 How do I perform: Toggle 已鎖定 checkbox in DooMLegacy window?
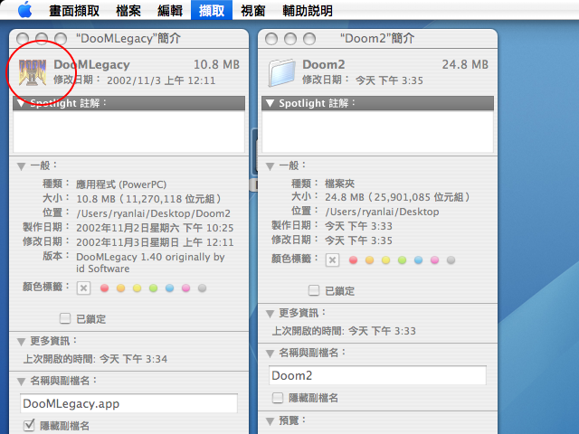point(65,318)
